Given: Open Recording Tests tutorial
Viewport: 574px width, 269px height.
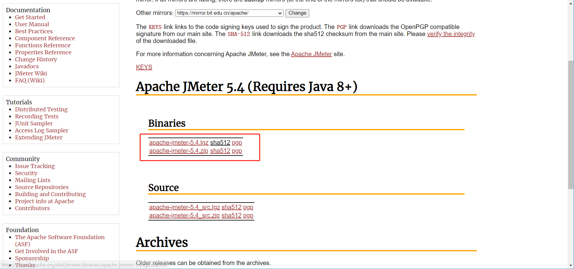Looking at the screenshot, I should [37, 117].
